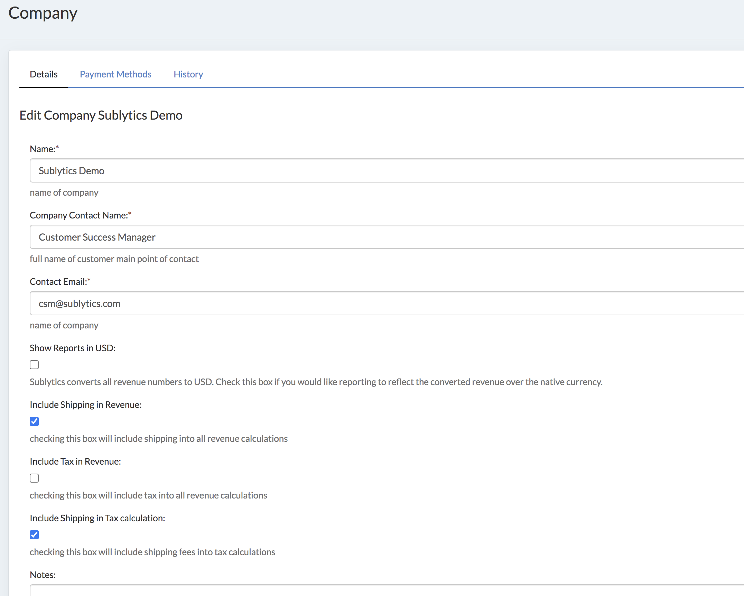This screenshot has height=596, width=744.
Task: Disable the Include Shipping in Tax calculation checkbox
Action: click(34, 535)
